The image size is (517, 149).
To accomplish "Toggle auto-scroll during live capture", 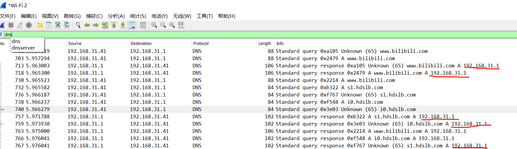I will (132, 25).
